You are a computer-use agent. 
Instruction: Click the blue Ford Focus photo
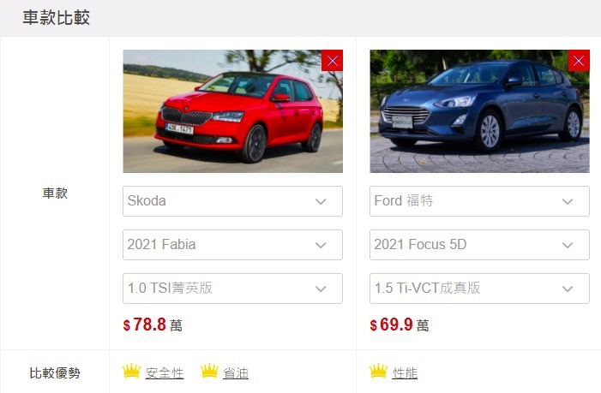tap(479, 111)
